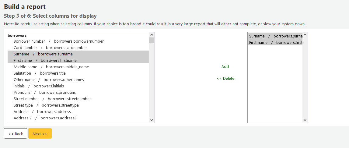
Task: Choose the Pronouns column option
Action: click(44, 93)
